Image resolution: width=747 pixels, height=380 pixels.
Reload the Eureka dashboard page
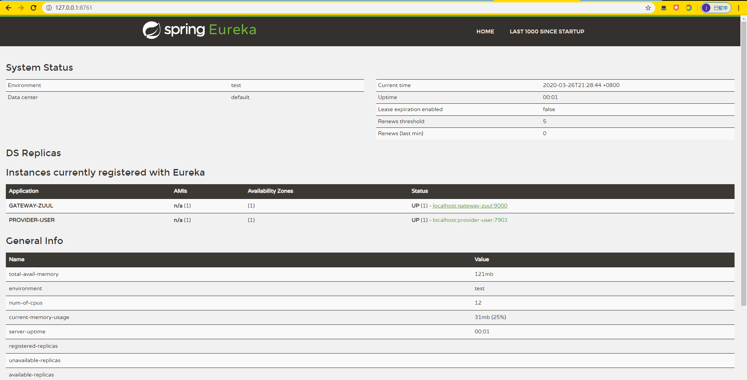33,7
